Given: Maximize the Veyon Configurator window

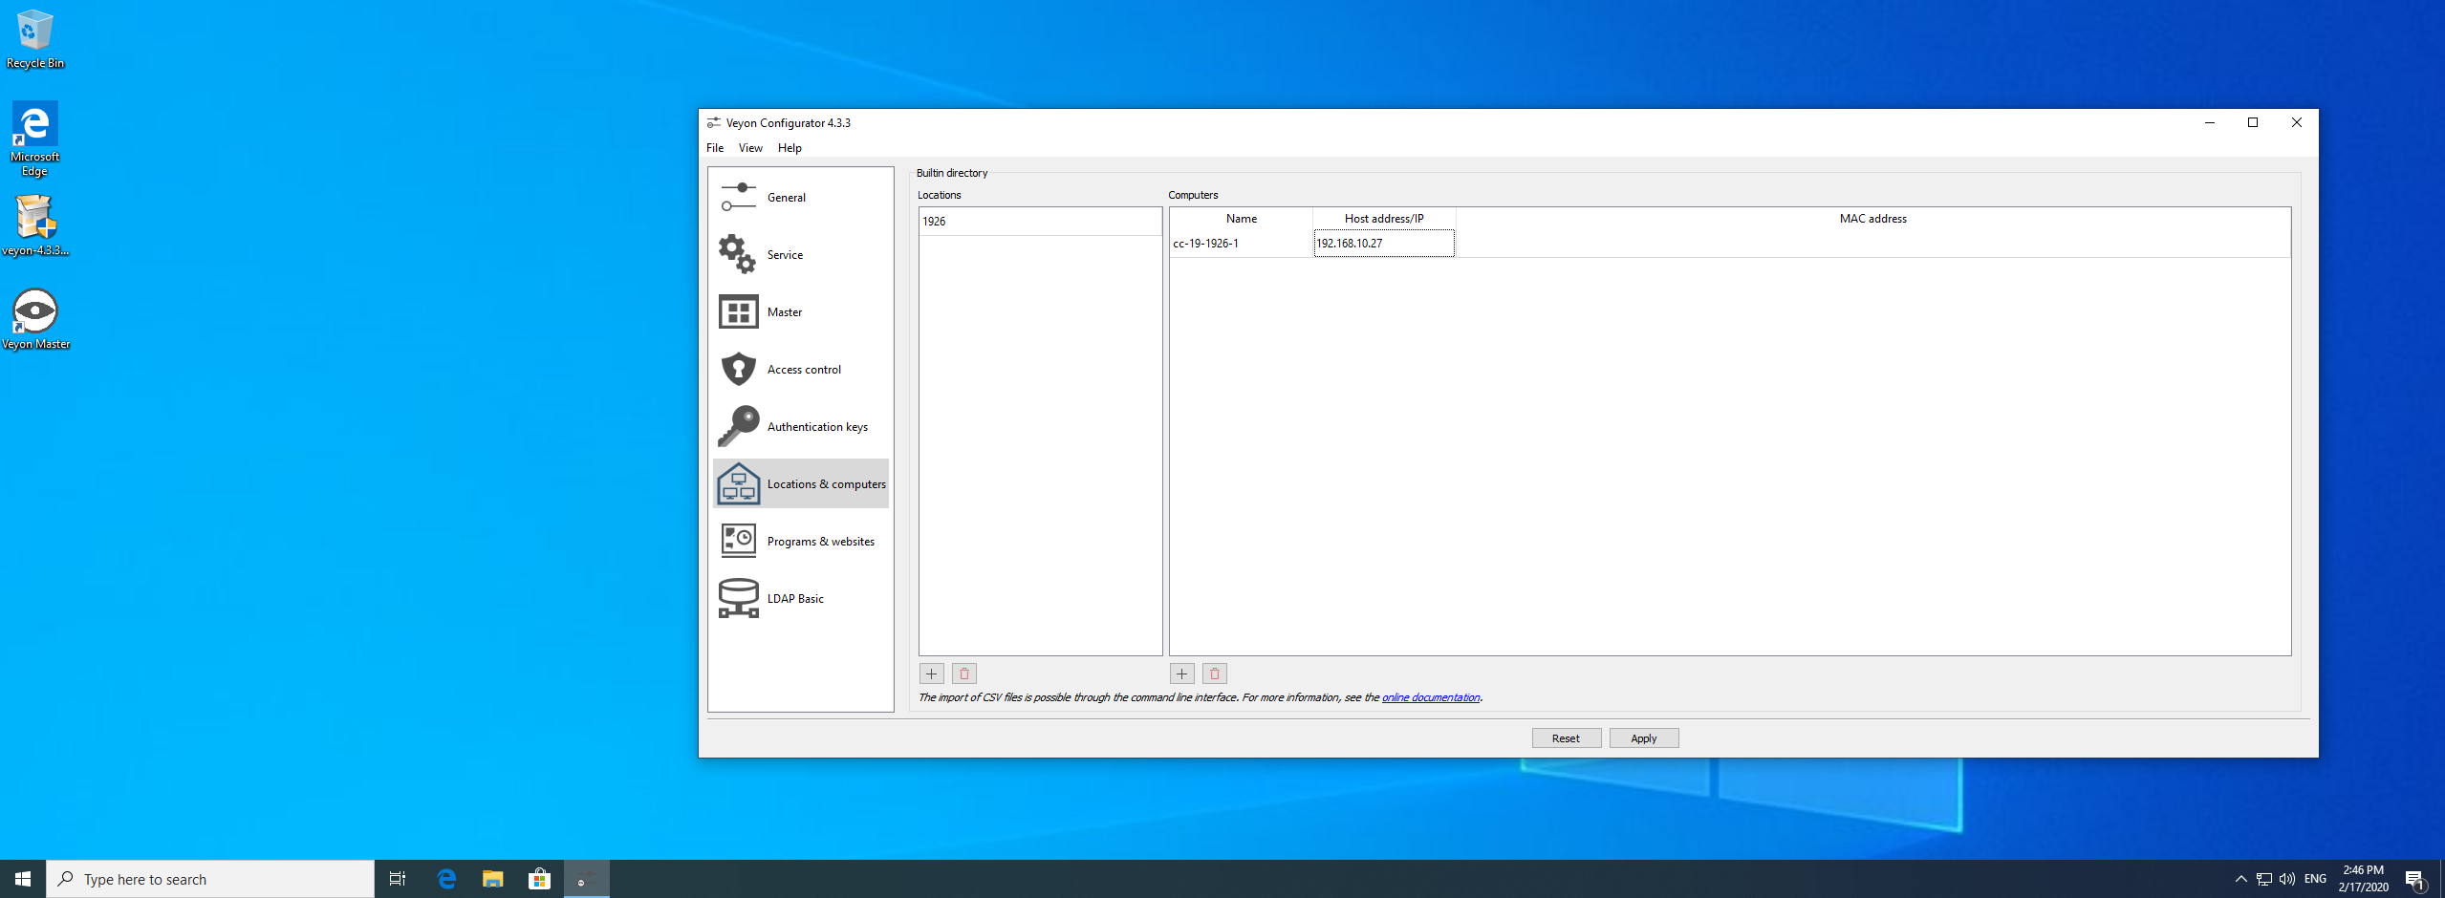Looking at the screenshot, I should click(x=2253, y=122).
